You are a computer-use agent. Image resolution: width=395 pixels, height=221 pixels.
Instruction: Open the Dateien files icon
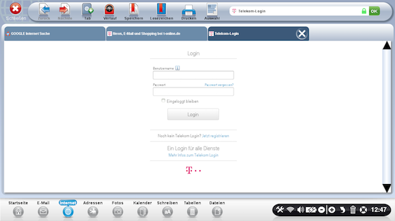(x=217, y=212)
